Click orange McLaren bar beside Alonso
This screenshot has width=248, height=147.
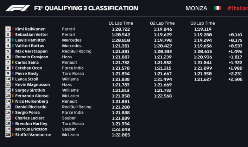pos(13,96)
